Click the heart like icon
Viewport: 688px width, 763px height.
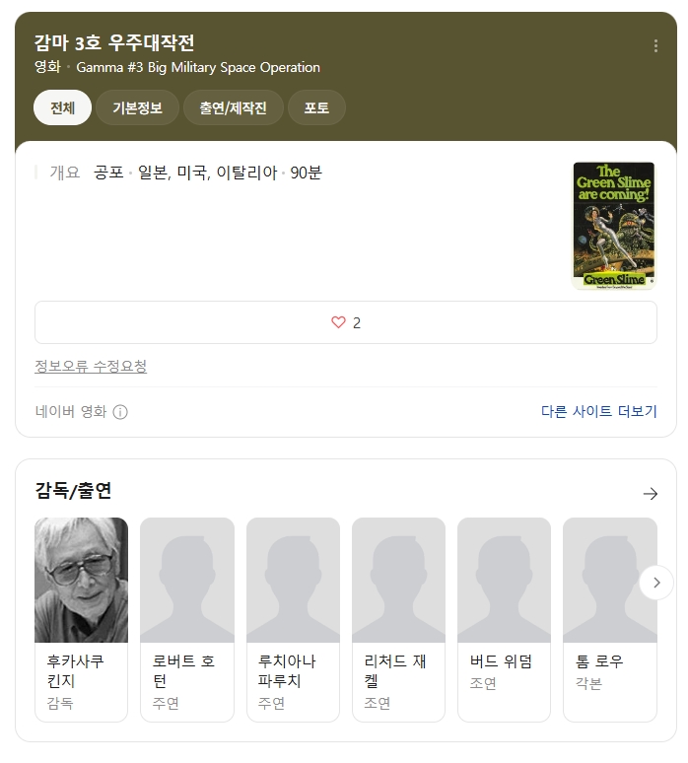pos(338,322)
